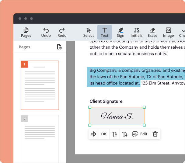Click the Hanna S. signature box
This screenshot has width=185, height=163.
[117, 116]
